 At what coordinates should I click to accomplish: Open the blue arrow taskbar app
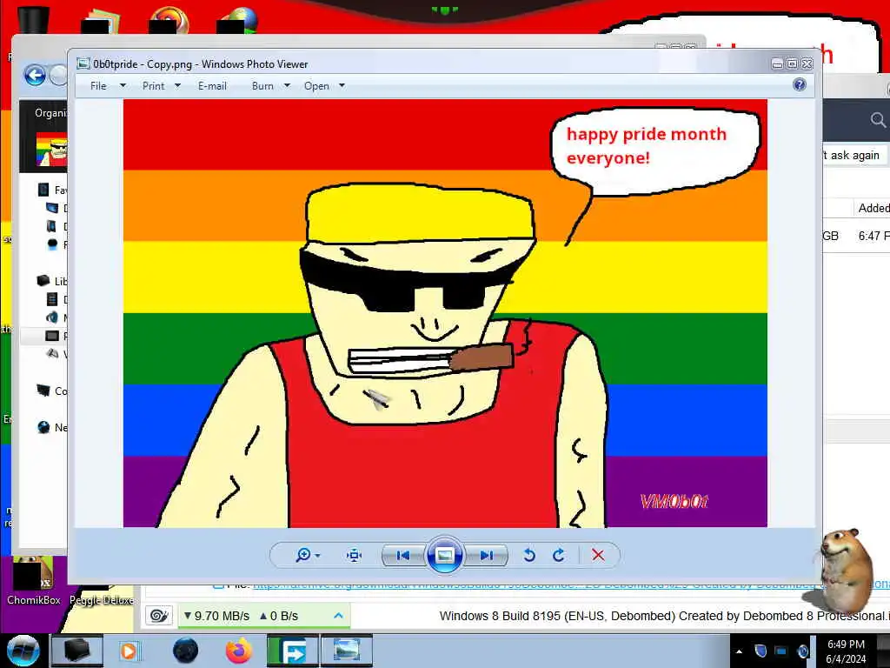pyautogui.click(x=293, y=651)
